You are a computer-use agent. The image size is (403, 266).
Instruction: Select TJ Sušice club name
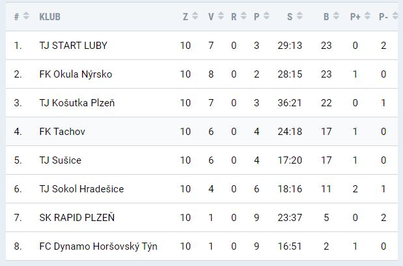tap(60, 160)
